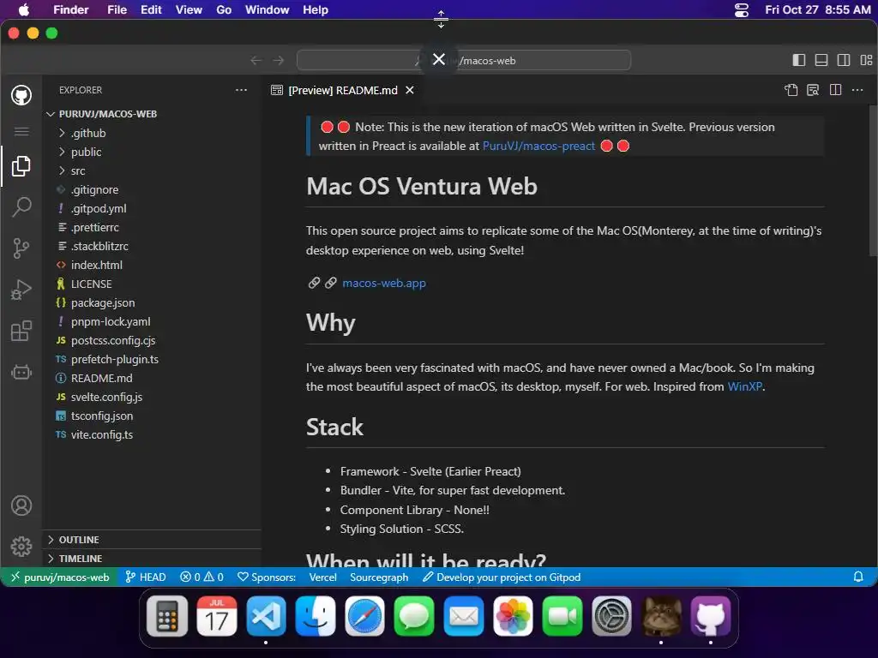The height and width of the screenshot is (658, 878).
Task: Click the Go Forward arrow
Action: (x=279, y=61)
